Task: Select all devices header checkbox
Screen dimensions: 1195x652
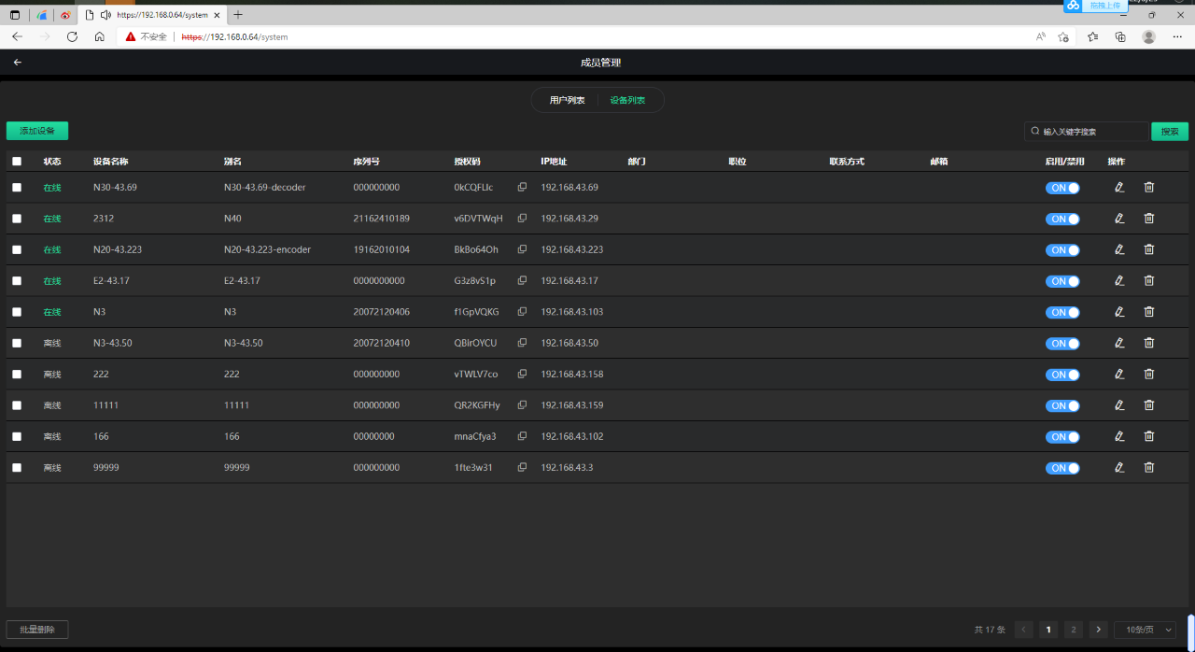Action: click(17, 162)
